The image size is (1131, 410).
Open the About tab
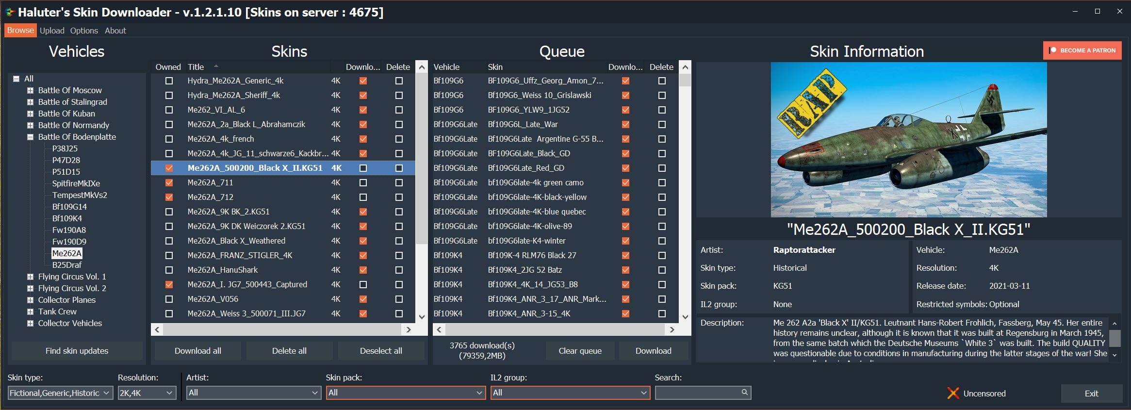coord(115,31)
